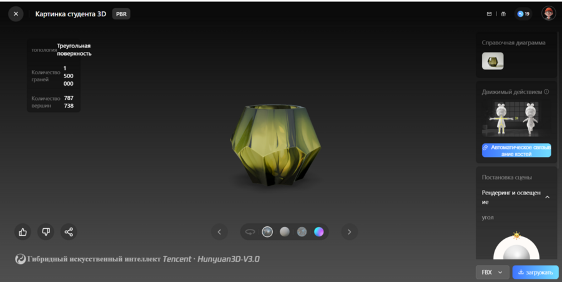Click the PBR badge next to title

pos(121,14)
